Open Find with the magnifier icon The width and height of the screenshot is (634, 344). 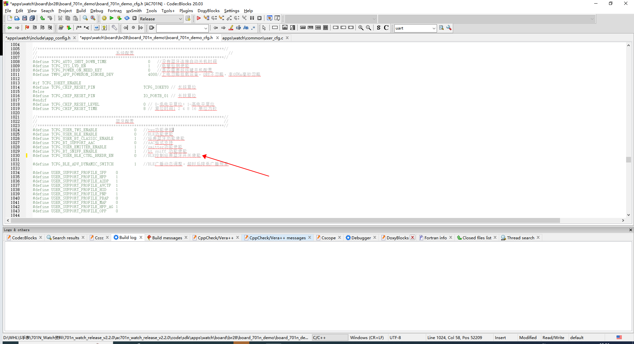tap(85, 18)
